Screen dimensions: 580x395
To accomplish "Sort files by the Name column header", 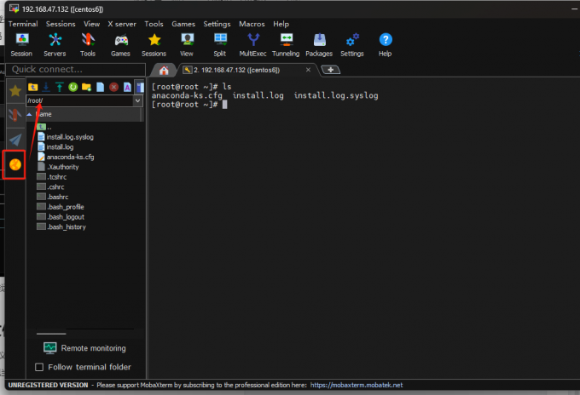I will click(x=84, y=114).
